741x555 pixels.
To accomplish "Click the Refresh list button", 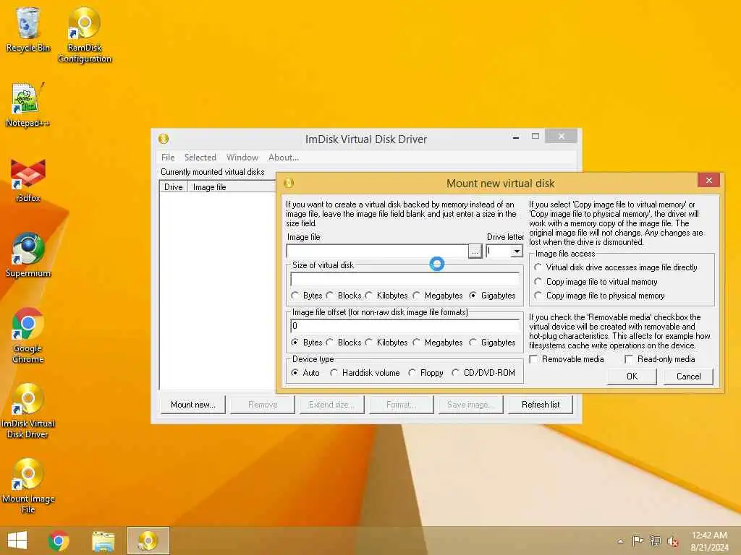I will [541, 405].
